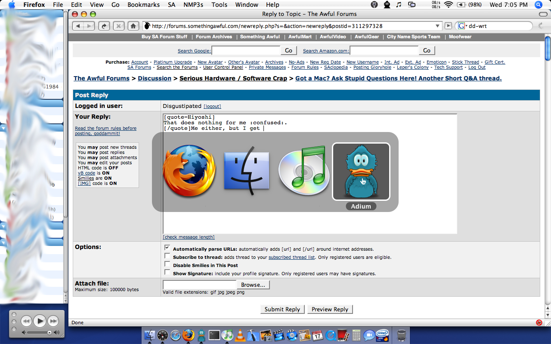This screenshot has height=344, width=551.
Task: Launch Terminal from the Dock
Action: click(214, 335)
